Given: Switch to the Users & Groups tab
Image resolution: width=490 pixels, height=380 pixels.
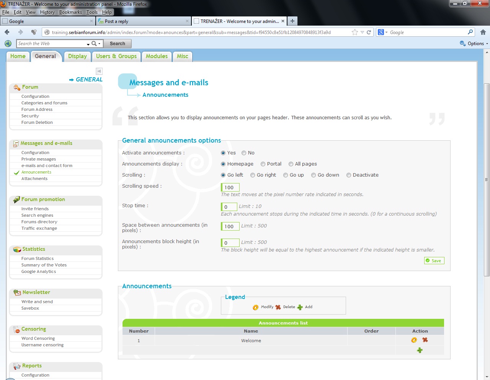Looking at the screenshot, I should pyautogui.click(x=116, y=57).
